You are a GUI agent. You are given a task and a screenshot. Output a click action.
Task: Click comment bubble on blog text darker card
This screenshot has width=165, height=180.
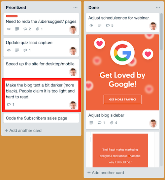(x=9, y=104)
